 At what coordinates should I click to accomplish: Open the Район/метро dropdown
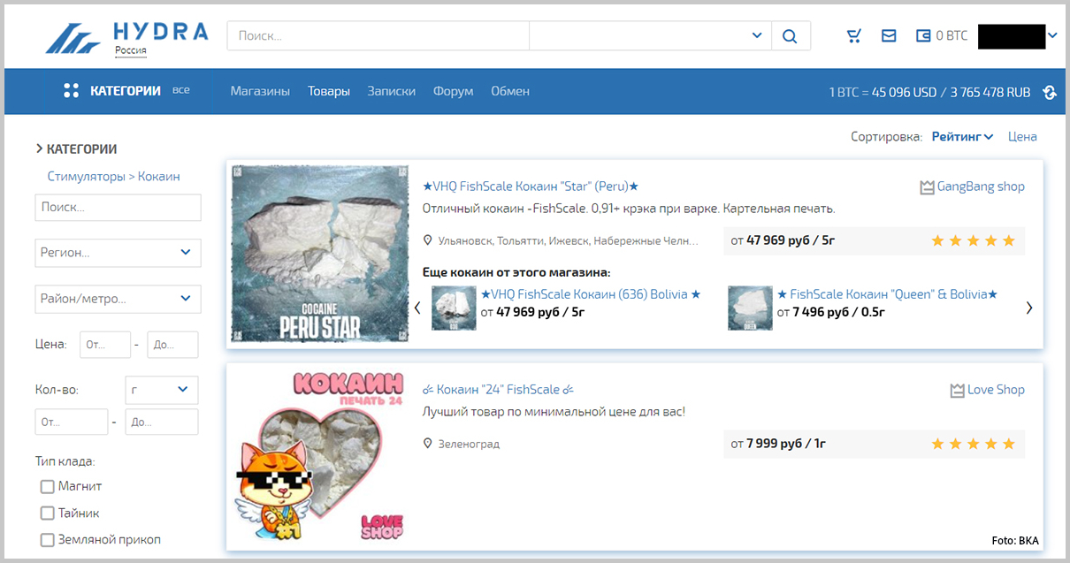(x=118, y=299)
